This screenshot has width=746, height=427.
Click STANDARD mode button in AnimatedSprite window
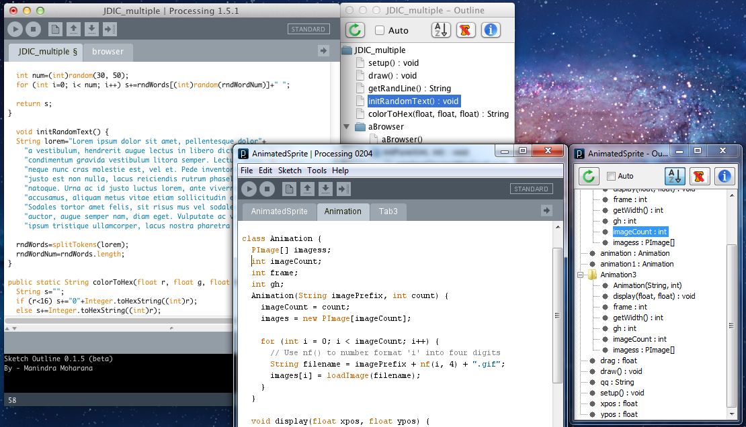click(x=532, y=189)
